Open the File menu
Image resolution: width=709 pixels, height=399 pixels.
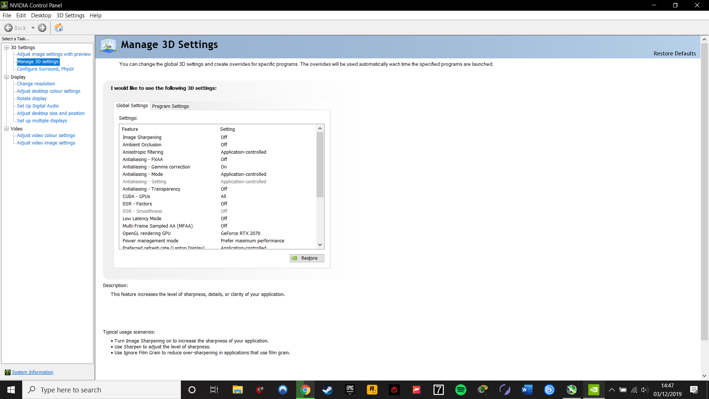click(7, 16)
